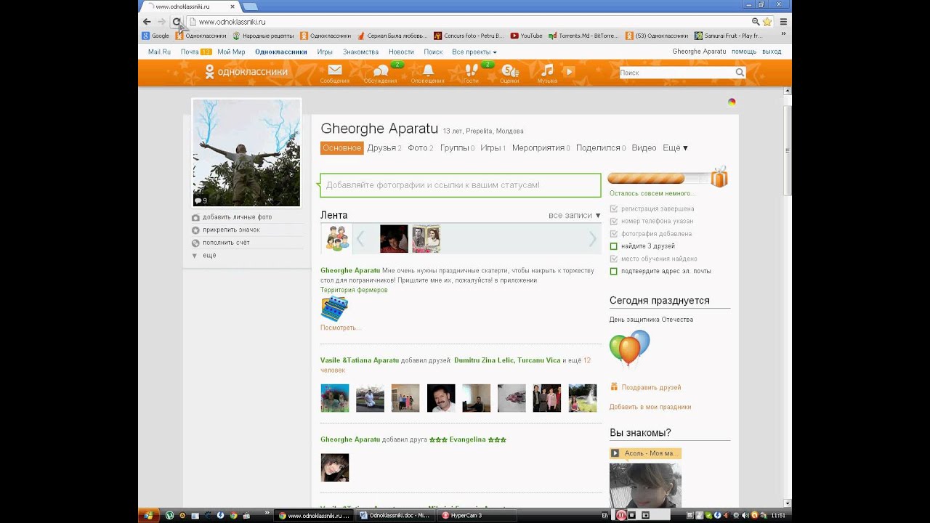Toggle место обучения найдено checkbox

614,259
